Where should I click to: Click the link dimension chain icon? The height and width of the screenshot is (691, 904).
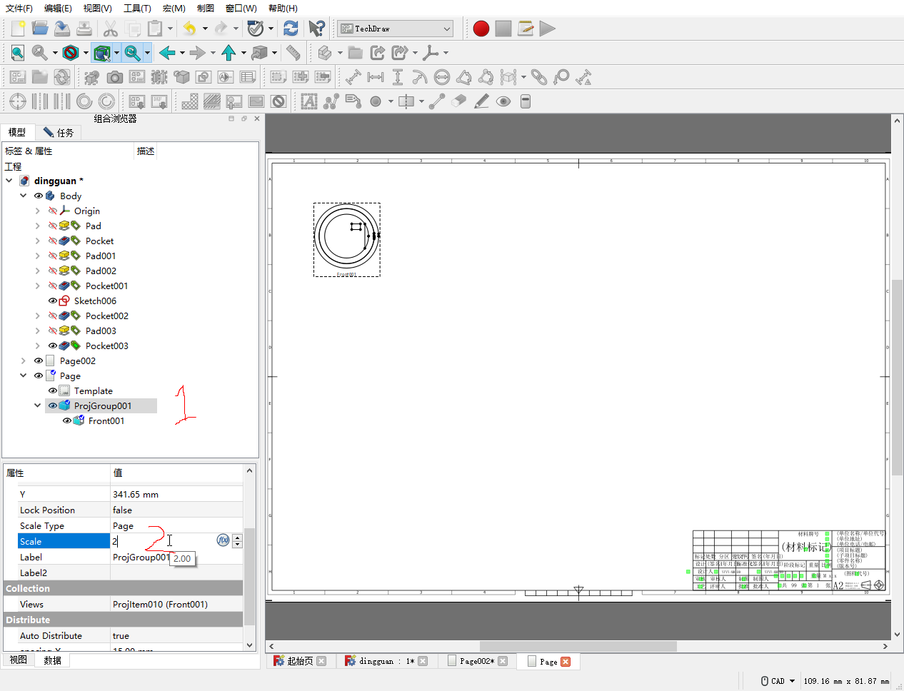[x=539, y=77]
